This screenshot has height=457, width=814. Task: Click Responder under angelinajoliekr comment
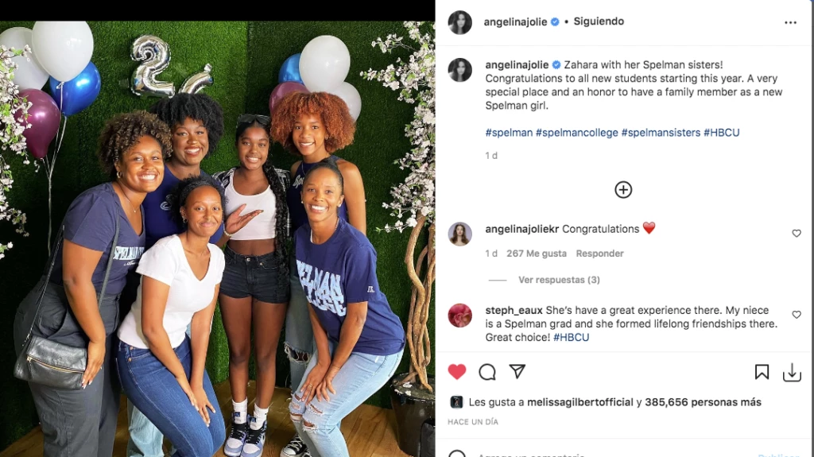click(599, 254)
